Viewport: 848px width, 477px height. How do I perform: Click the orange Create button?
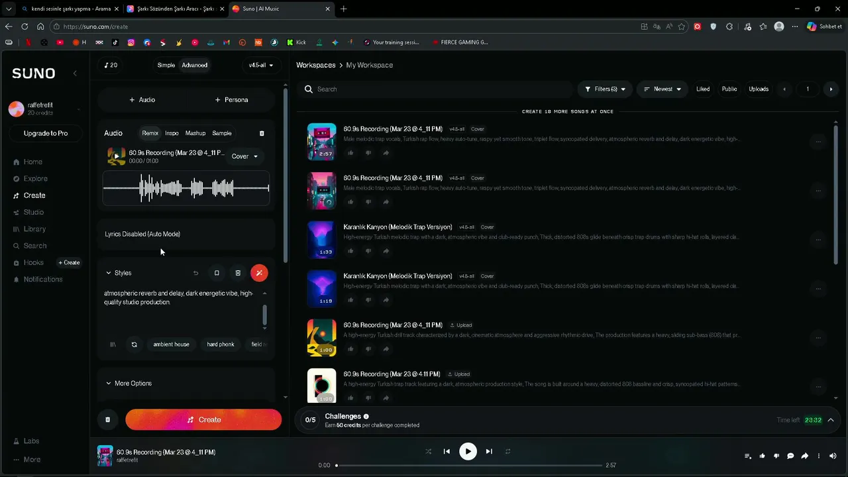pyautogui.click(x=203, y=419)
